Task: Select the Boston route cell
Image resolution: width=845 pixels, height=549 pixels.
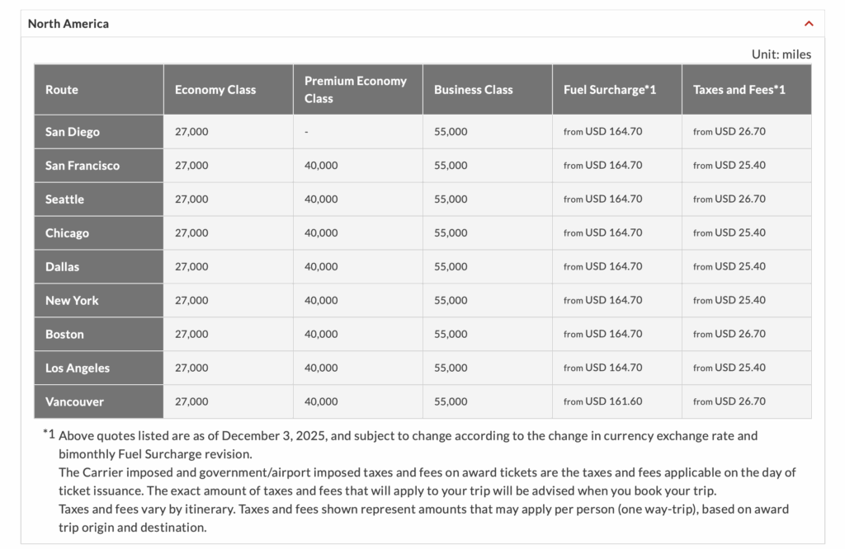Action: point(64,335)
